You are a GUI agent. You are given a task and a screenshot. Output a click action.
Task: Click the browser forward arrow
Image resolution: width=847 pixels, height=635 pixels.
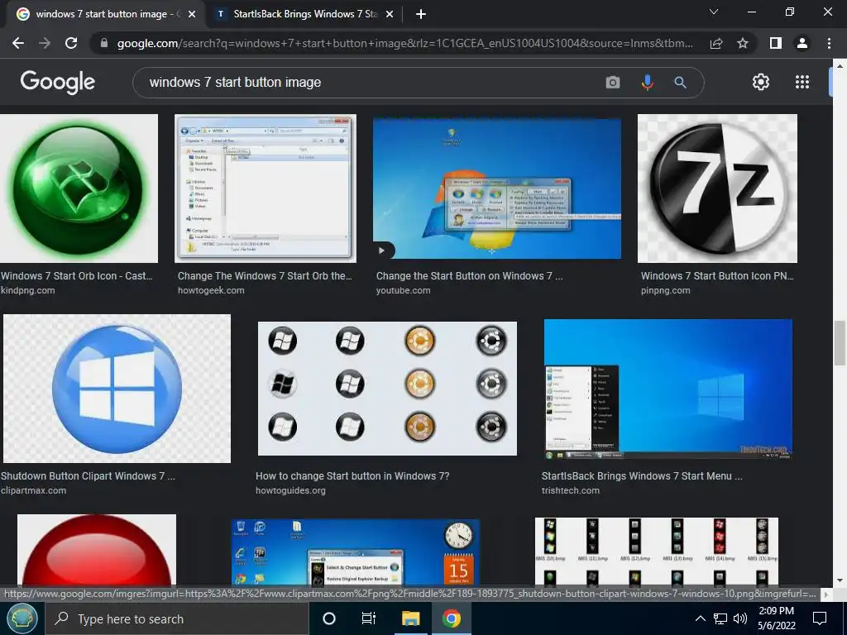pos(45,43)
